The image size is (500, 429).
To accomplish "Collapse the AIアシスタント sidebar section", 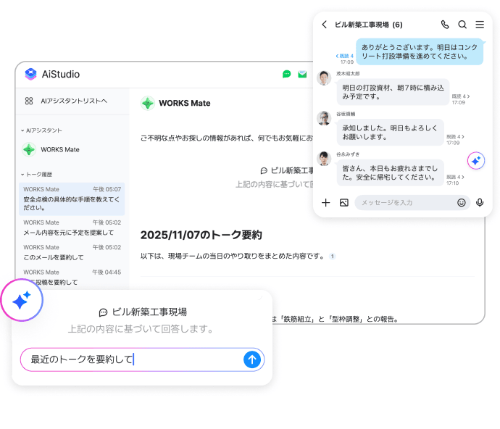I will click(22, 130).
